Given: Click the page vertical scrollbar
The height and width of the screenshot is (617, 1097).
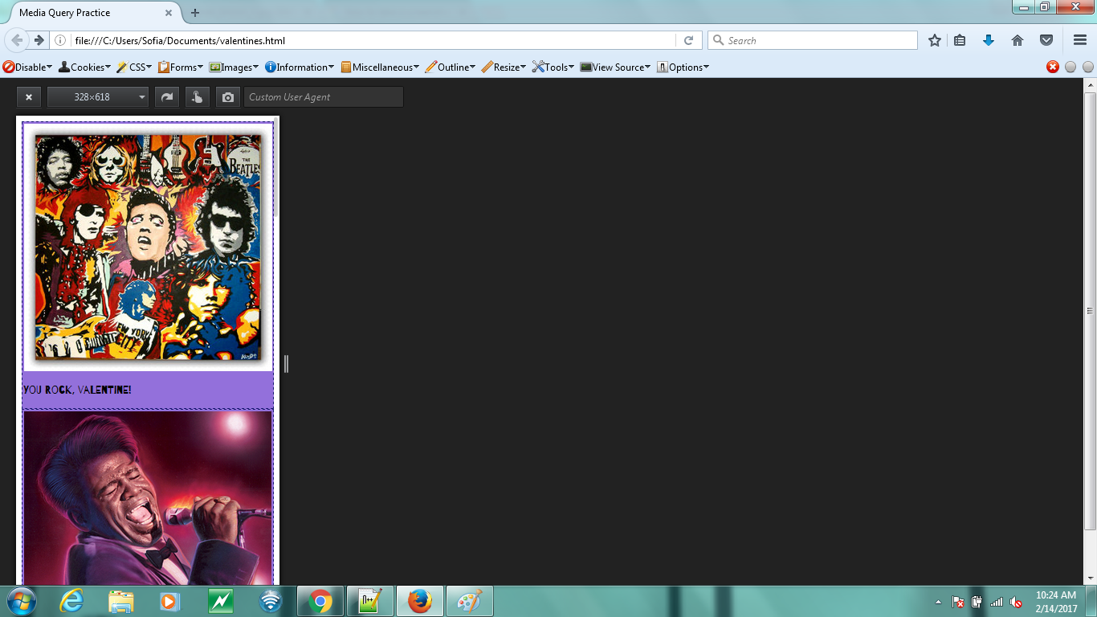Looking at the screenshot, I should point(1090,311).
